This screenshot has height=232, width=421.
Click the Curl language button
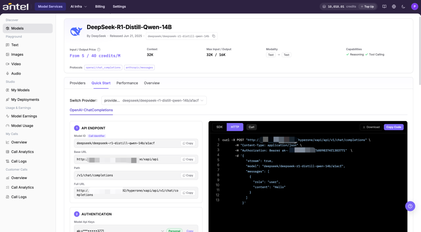[x=252, y=127]
